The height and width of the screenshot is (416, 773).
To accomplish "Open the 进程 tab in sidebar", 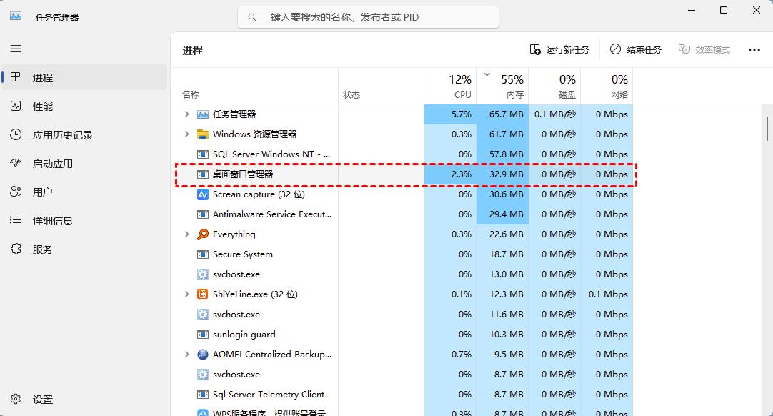I will point(84,77).
